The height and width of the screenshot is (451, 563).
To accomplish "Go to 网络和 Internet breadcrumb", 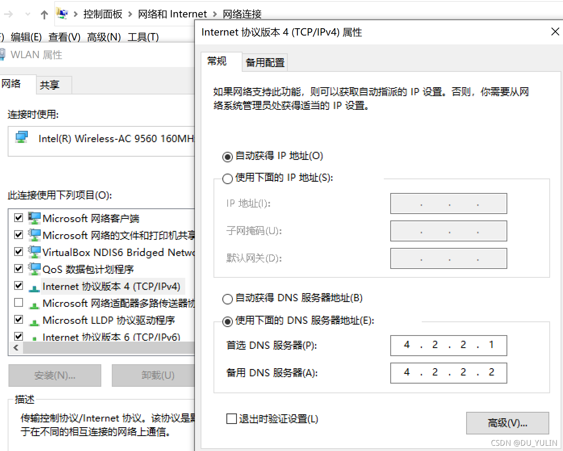I will 172,14.
